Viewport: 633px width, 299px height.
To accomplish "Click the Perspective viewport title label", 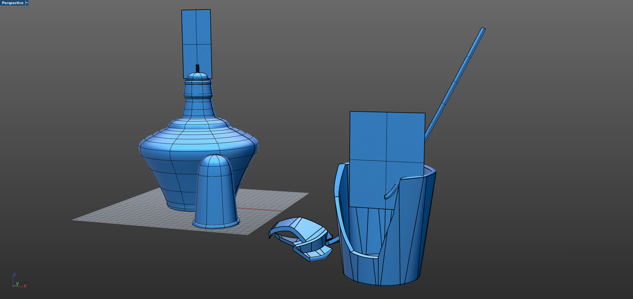I will pos(12,3).
